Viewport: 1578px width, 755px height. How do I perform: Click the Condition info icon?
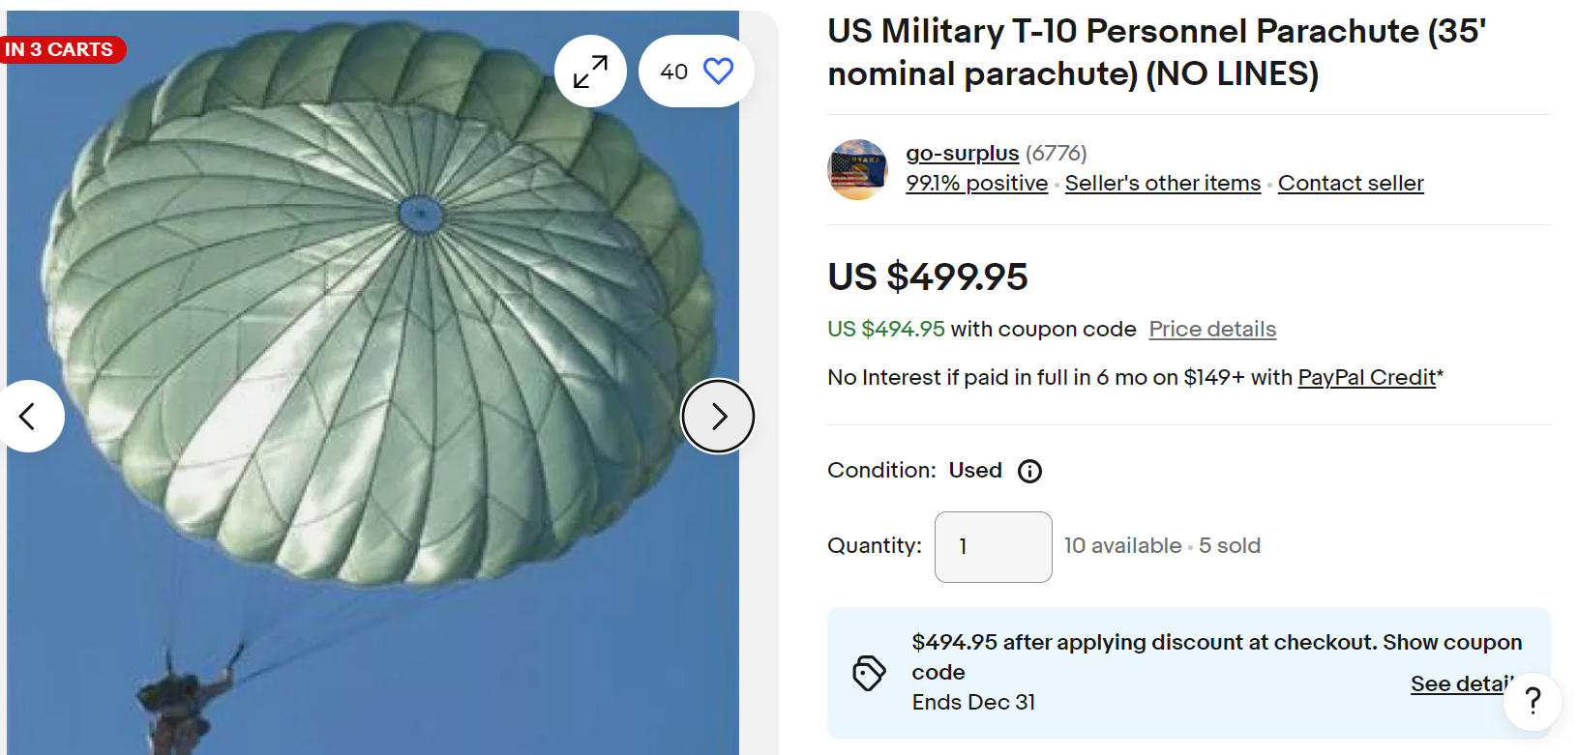1029,471
